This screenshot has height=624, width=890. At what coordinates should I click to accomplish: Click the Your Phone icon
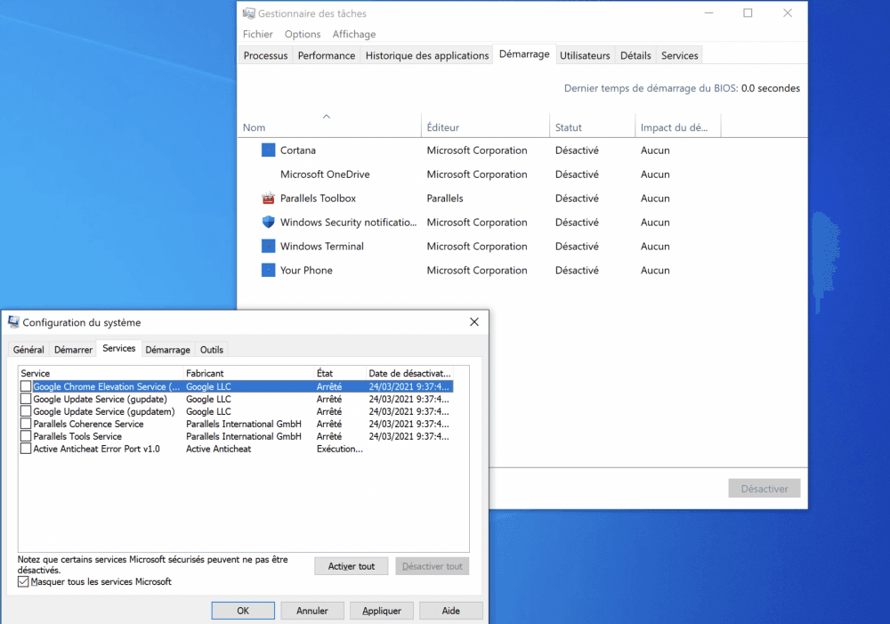click(x=268, y=271)
